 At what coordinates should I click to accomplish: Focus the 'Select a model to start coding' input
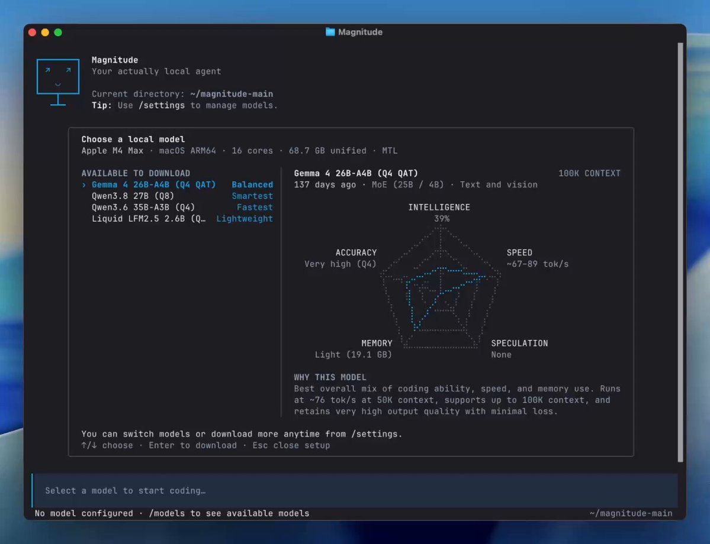(x=355, y=490)
